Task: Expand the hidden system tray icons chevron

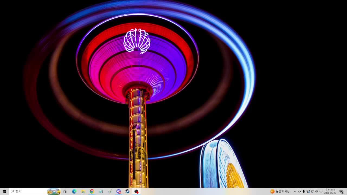Action: 295,191
